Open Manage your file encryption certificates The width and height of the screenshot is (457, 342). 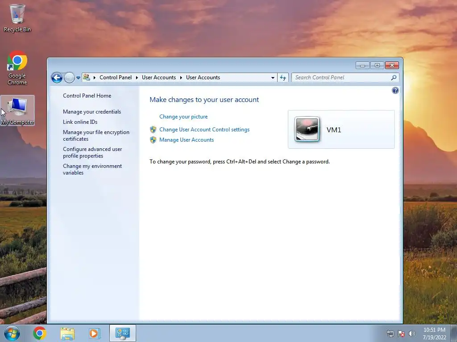(96, 135)
